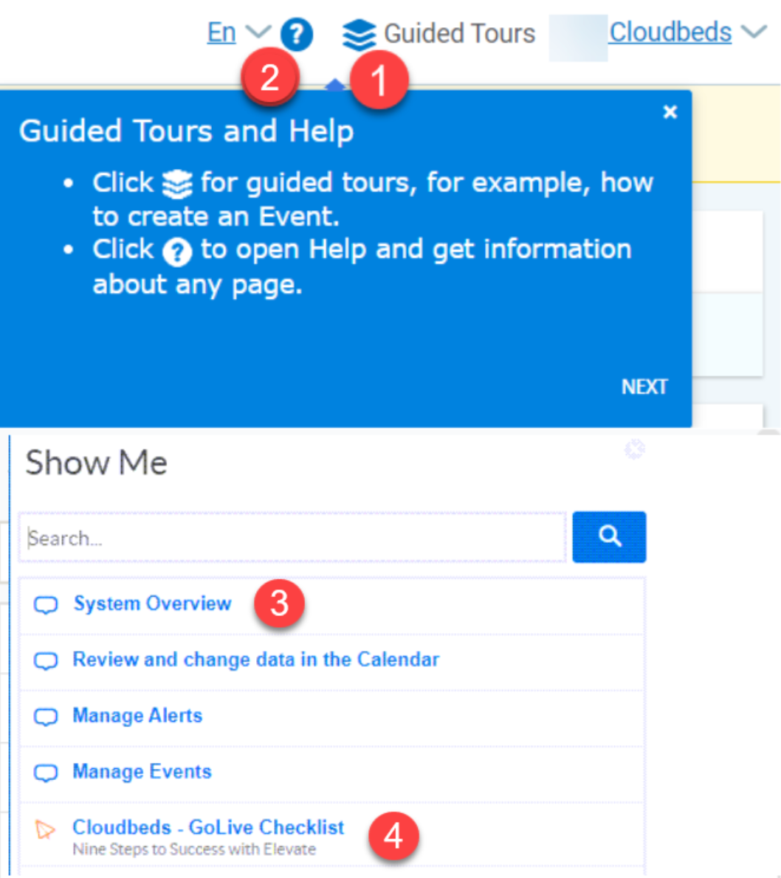This screenshot has height=878, width=781.
Task: Click the speech bubble icon beside System Overview
Action: tap(46, 605)
